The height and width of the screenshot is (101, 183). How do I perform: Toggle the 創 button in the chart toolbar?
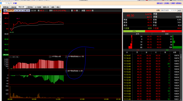click(x=21, y=11)
